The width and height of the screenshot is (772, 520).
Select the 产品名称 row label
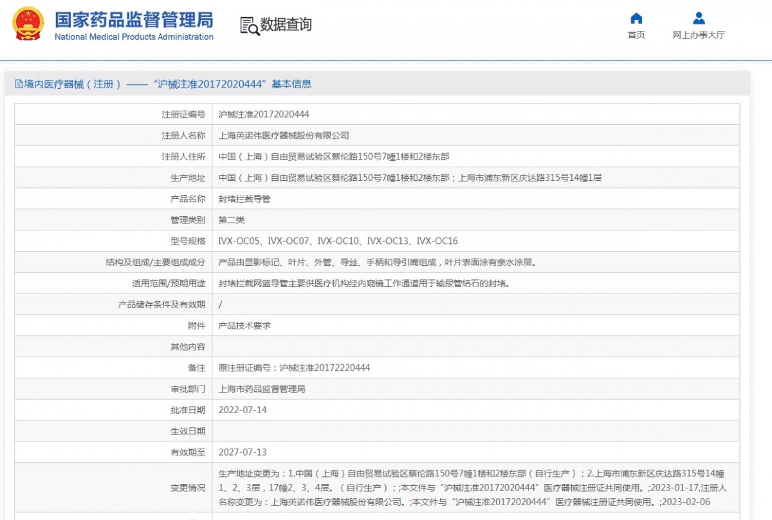coord(188,200)
